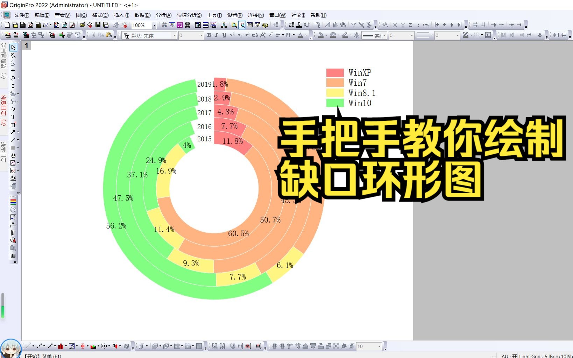The image size is (573, 358).
Task: Create a new project with the blank page icon
Action: coord(7,25)
